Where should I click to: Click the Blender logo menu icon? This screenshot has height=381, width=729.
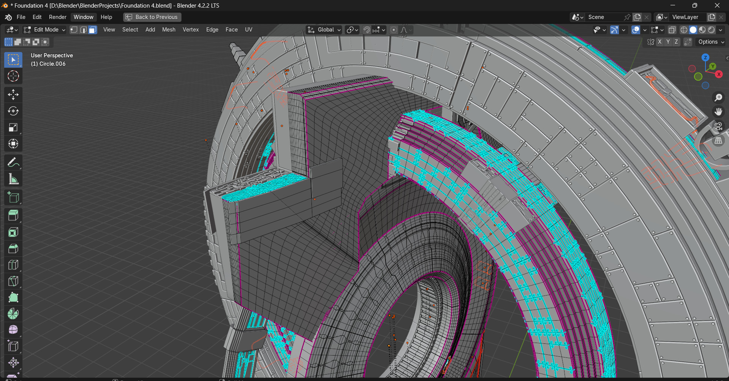coord(8,17)
